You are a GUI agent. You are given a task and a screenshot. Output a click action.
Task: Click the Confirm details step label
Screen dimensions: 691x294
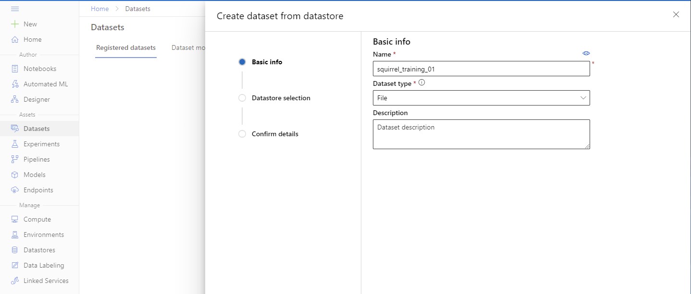[275, 134]
